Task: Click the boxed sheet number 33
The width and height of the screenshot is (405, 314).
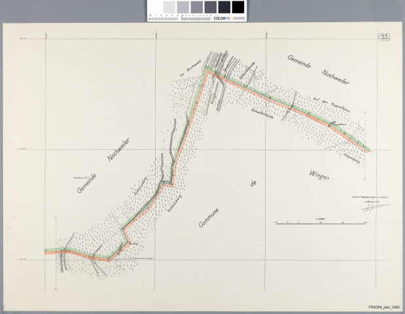Action: tap(385, 35)
